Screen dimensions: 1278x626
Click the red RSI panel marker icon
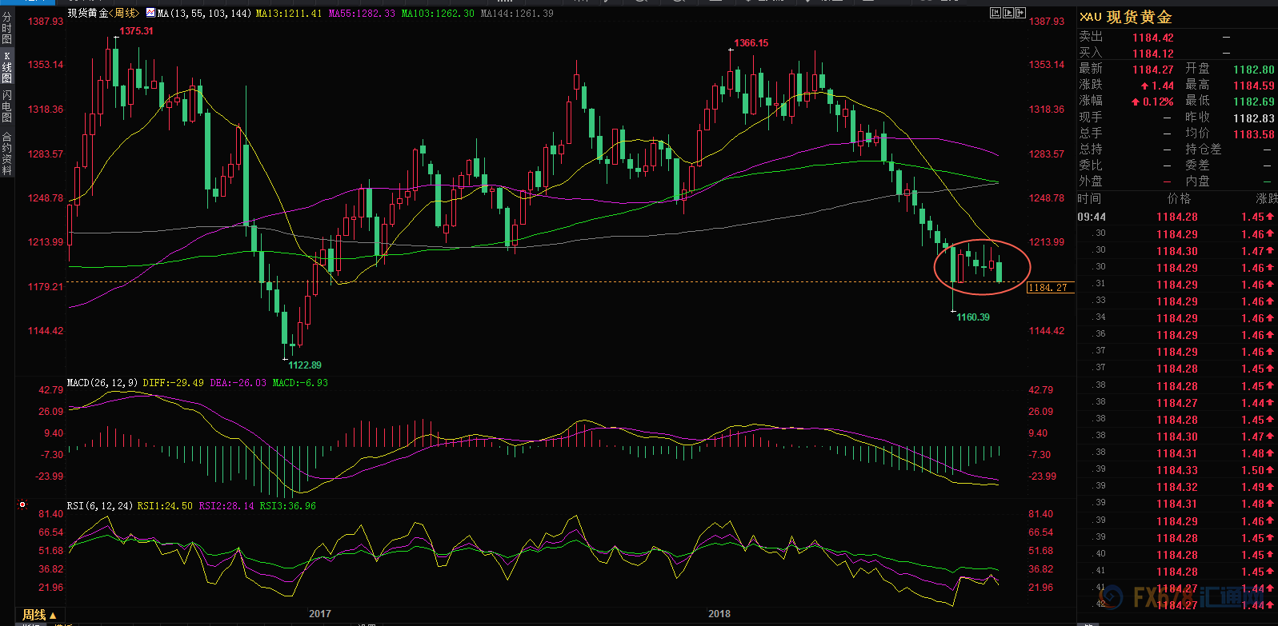pos(22,504)
